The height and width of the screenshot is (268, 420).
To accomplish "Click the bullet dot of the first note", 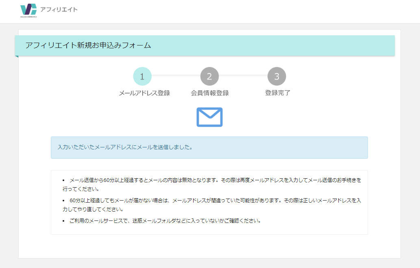I will coord(63,179).
